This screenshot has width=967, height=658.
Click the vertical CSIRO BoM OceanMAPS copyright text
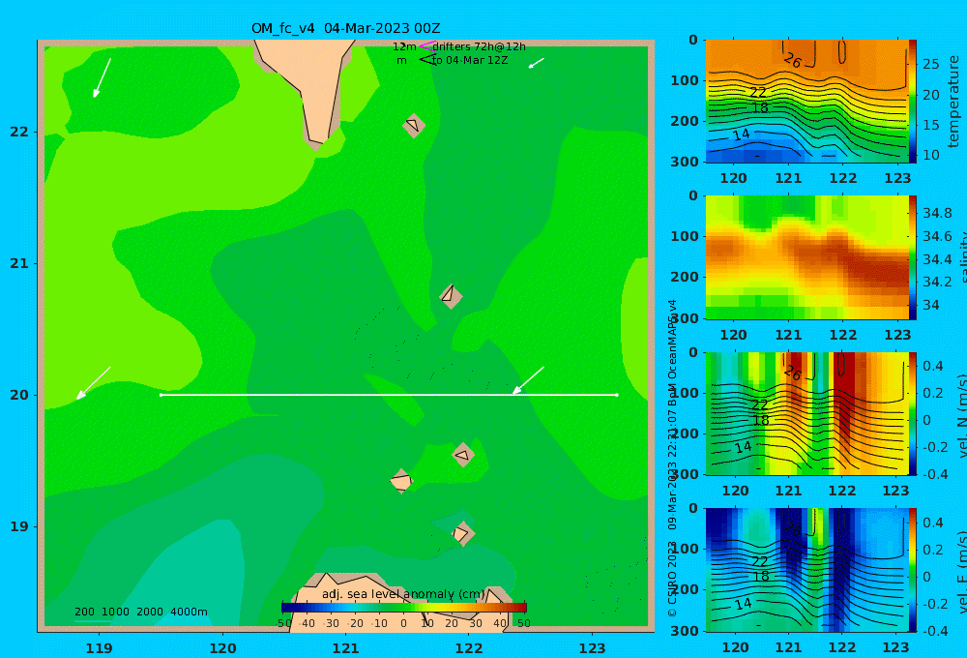point(672,459)
